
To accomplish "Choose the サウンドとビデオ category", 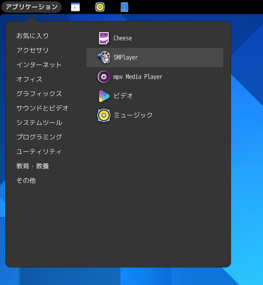I will (43, 108).
